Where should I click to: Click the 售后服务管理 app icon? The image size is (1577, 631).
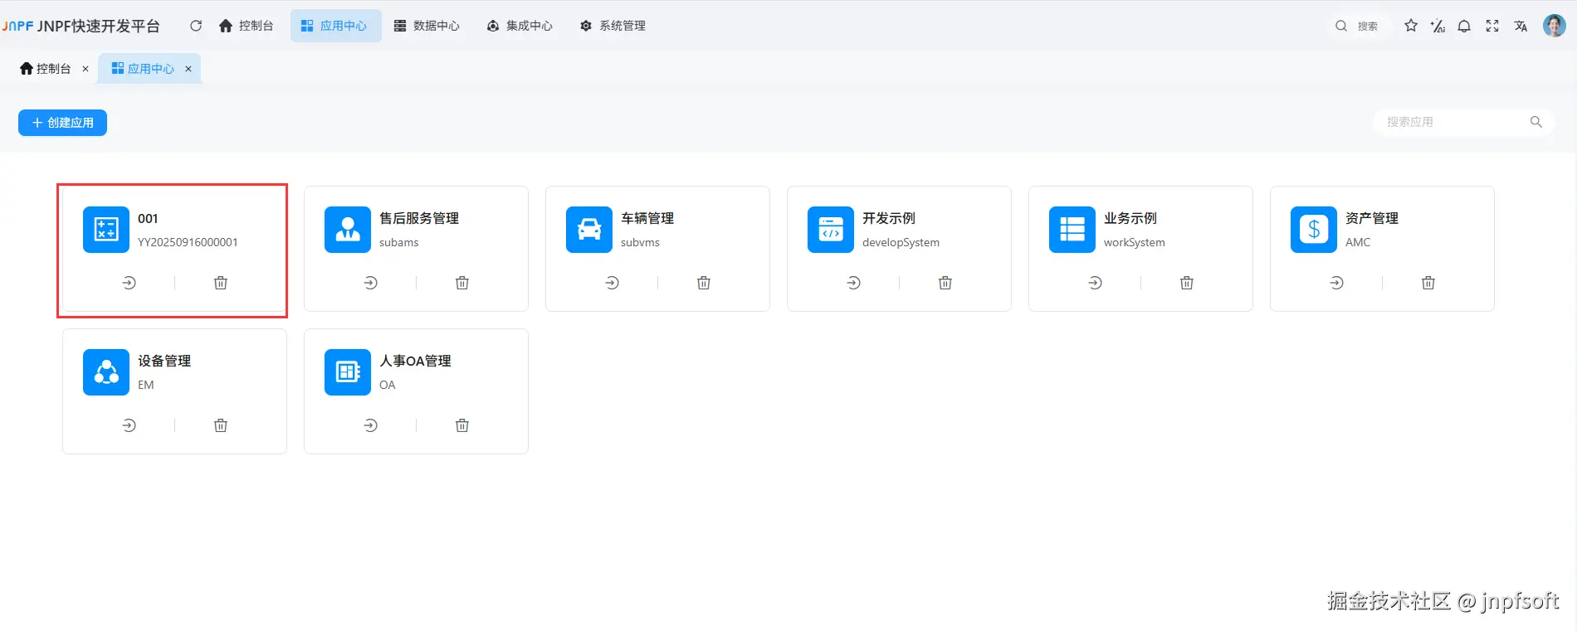click(x=348, y=230)
